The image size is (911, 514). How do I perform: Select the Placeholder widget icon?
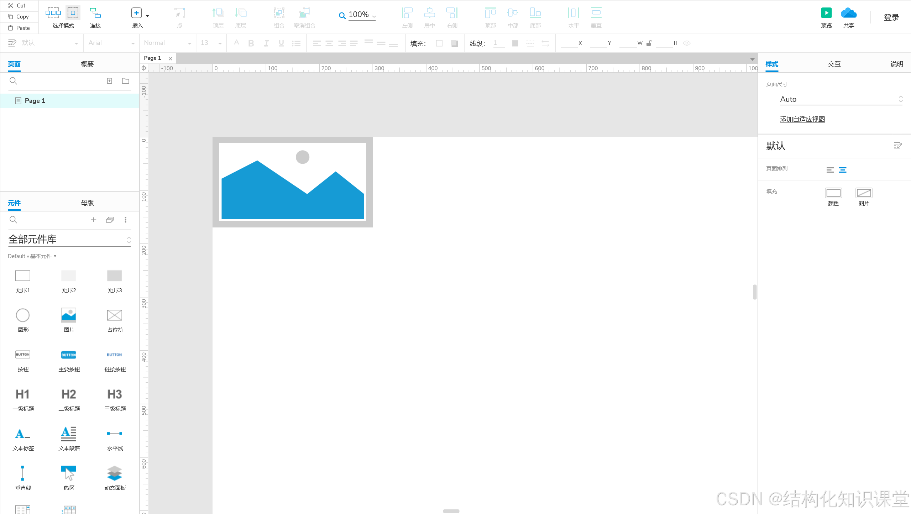click(x=115, y=315)
